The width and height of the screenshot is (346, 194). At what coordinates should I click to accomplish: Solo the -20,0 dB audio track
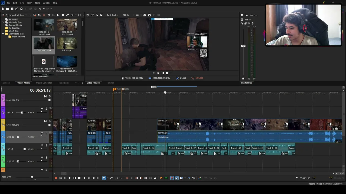pos(46,133)
